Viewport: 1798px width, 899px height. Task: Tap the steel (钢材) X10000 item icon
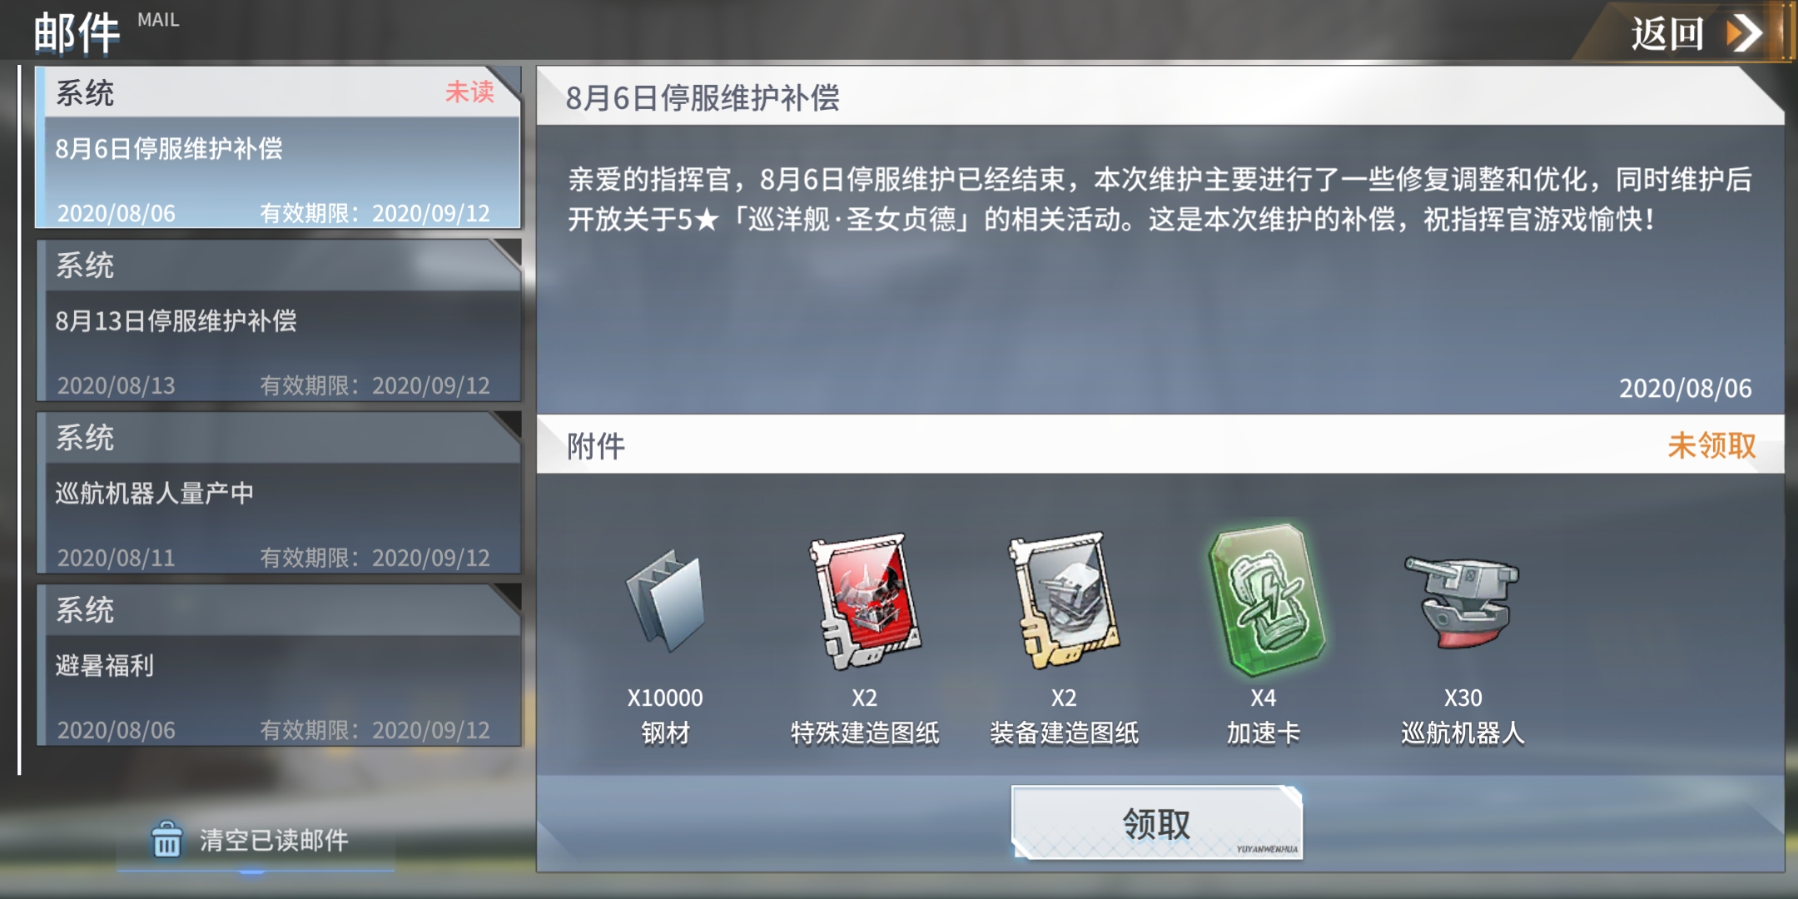[665, 601]
